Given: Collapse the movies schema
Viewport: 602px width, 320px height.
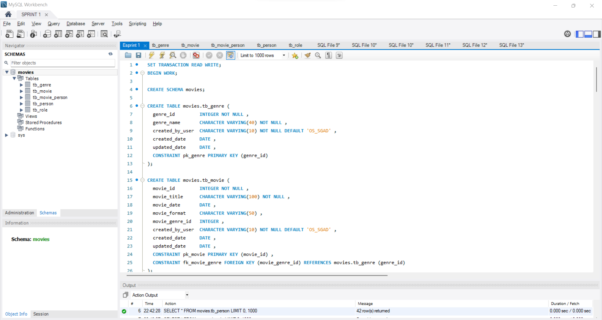Looking at the screenshot, I should 7,72.
